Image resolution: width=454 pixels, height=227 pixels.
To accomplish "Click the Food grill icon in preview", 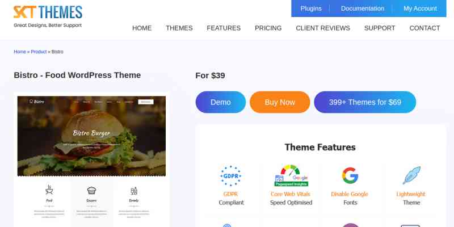I will click(x=49, y=190).
